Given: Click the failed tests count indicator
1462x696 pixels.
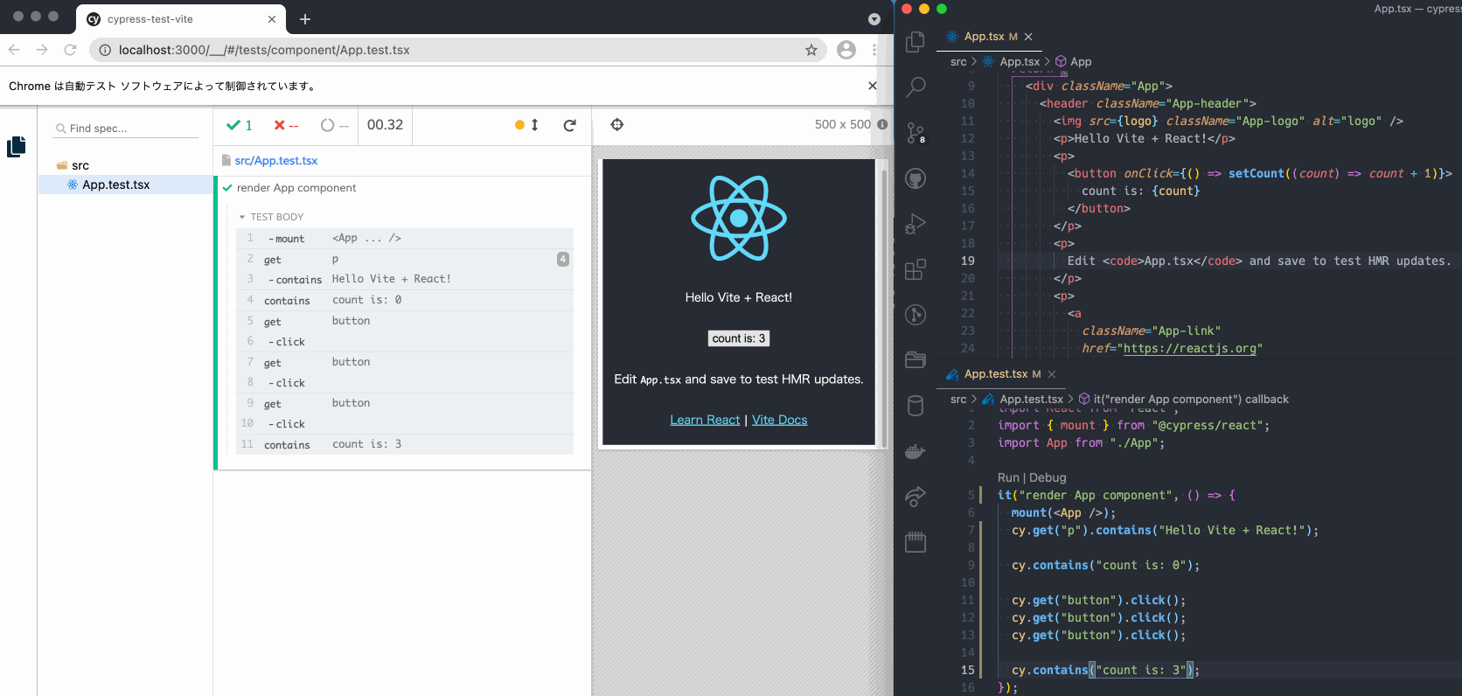Looking at the screenshot, I should pos(286,125).
